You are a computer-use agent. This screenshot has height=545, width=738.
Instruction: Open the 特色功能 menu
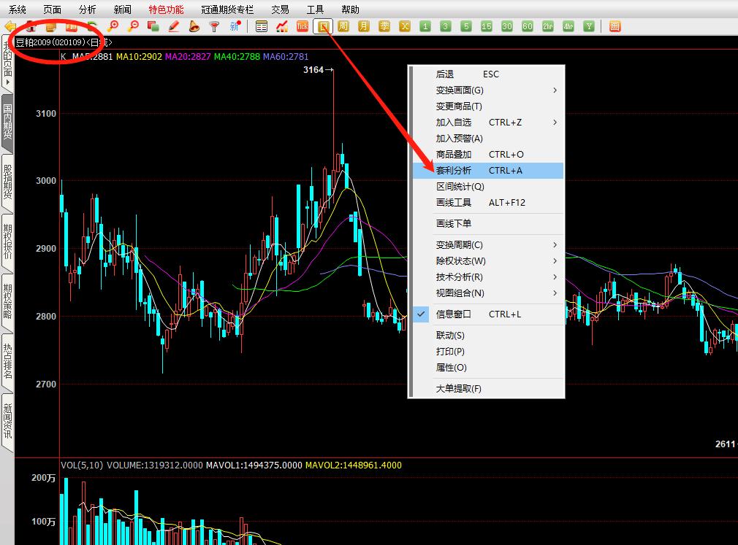pos(166,9)
